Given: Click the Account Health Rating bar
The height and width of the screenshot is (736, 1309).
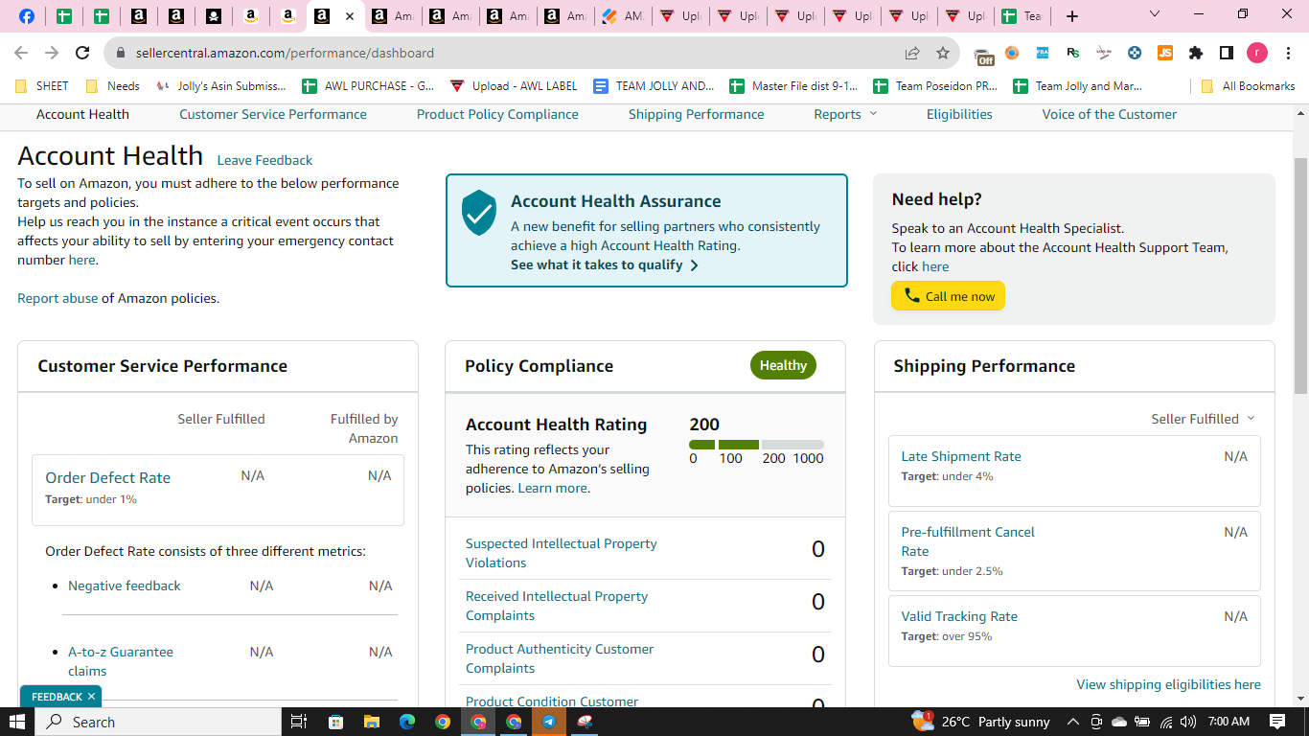Looking at the screenshot, I should click(756, 445).
